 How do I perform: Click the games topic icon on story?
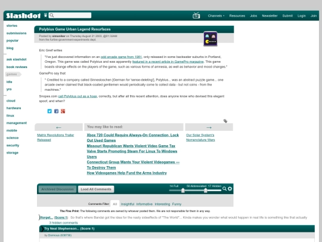point(210,39)
